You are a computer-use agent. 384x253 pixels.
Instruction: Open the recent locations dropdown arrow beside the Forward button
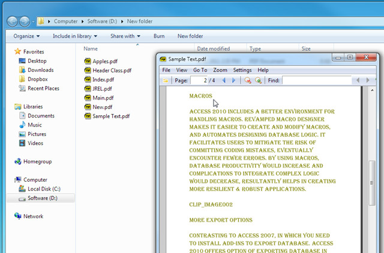click(34, 22)
